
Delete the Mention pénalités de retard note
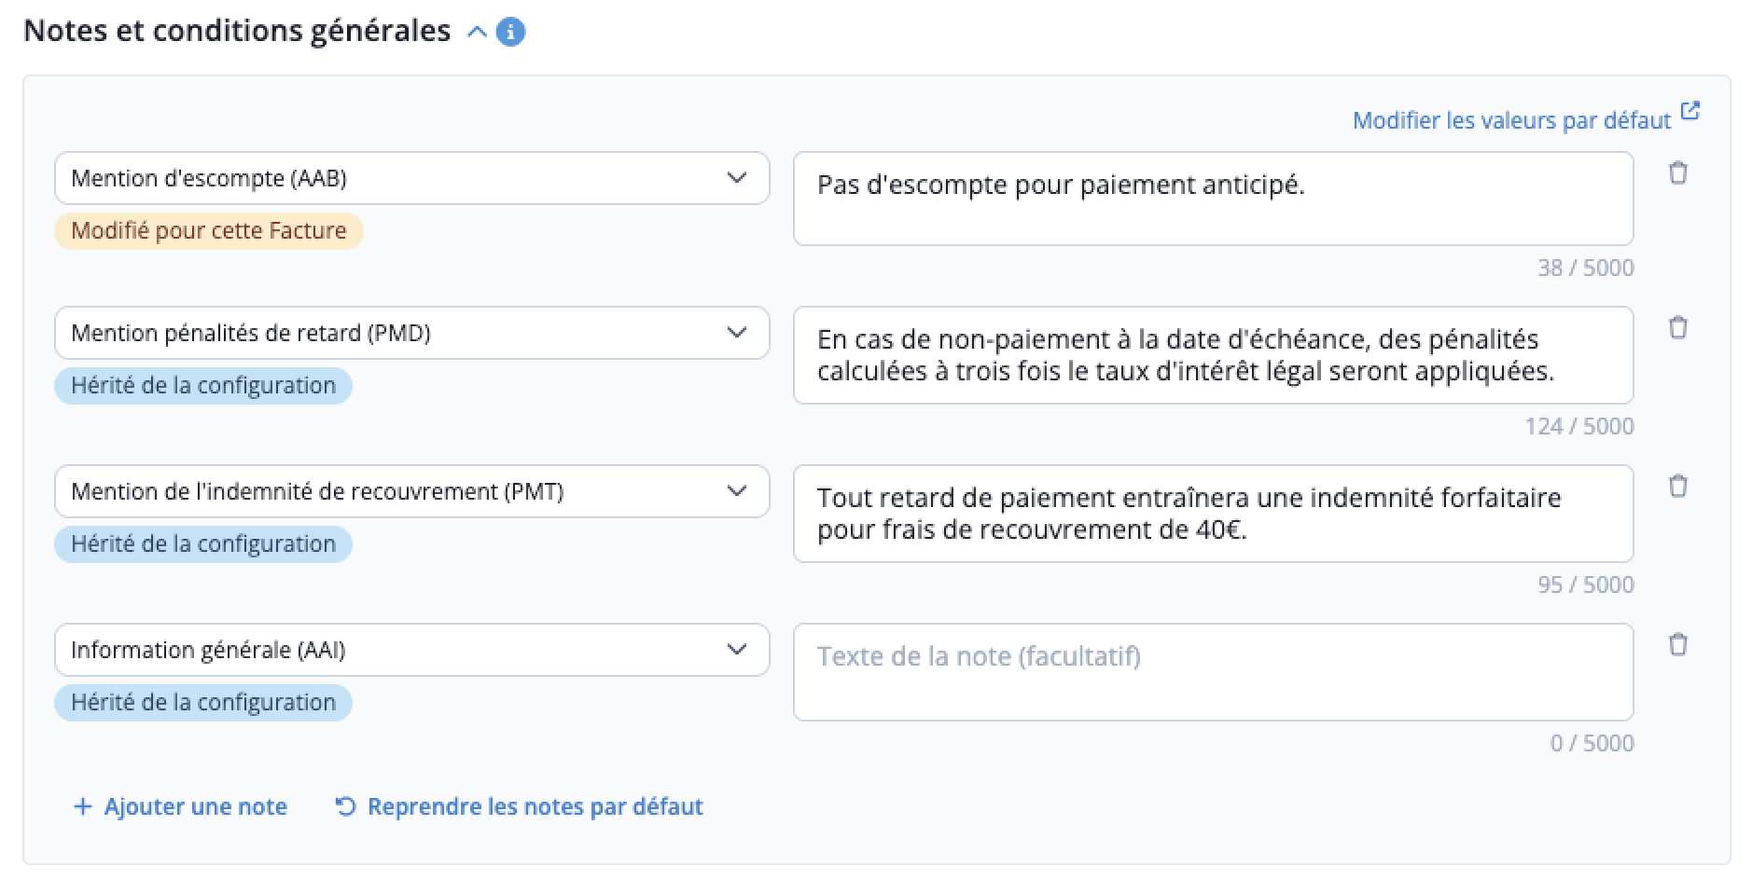1677,328
